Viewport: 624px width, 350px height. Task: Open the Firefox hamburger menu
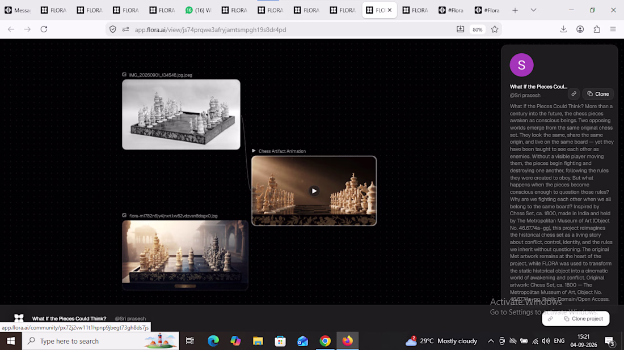click(613, 29)
